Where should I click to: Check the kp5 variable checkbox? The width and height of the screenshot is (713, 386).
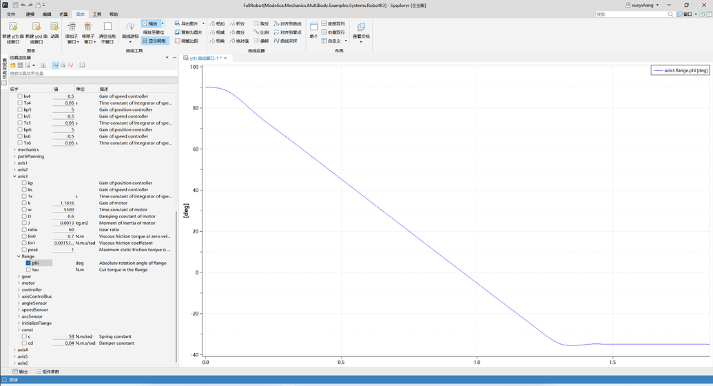[x=20, y=109]
